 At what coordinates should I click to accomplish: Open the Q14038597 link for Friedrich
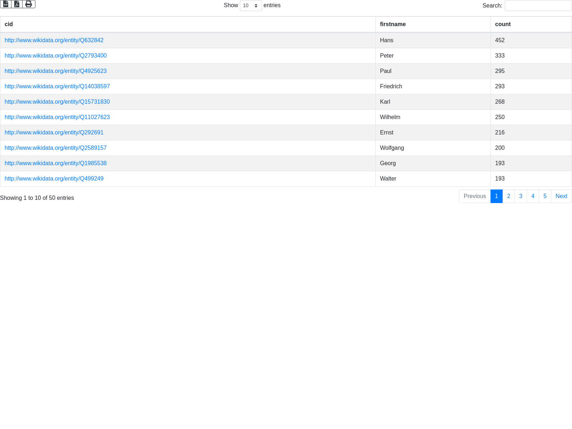(x=57, y=87)
